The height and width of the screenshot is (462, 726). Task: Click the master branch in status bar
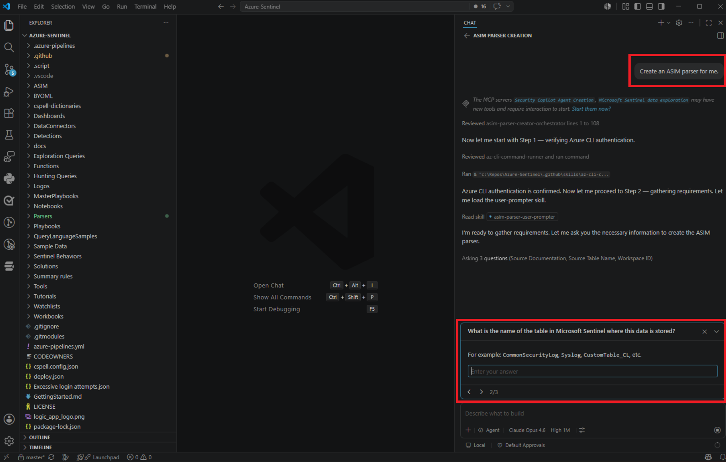pyautogui.click(x=31, y=457)
